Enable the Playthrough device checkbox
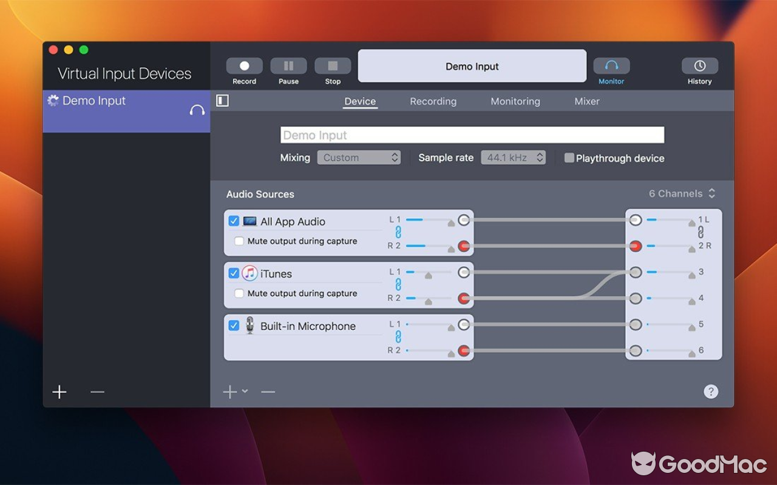The width and height of the screenshot is (777, 485). click(x=569, y=158)
